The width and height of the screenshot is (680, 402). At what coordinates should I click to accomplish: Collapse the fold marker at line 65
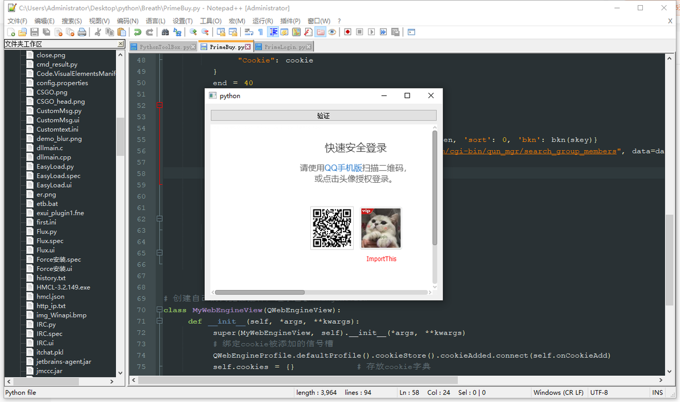pyautogui.click(x=160, y=252)
